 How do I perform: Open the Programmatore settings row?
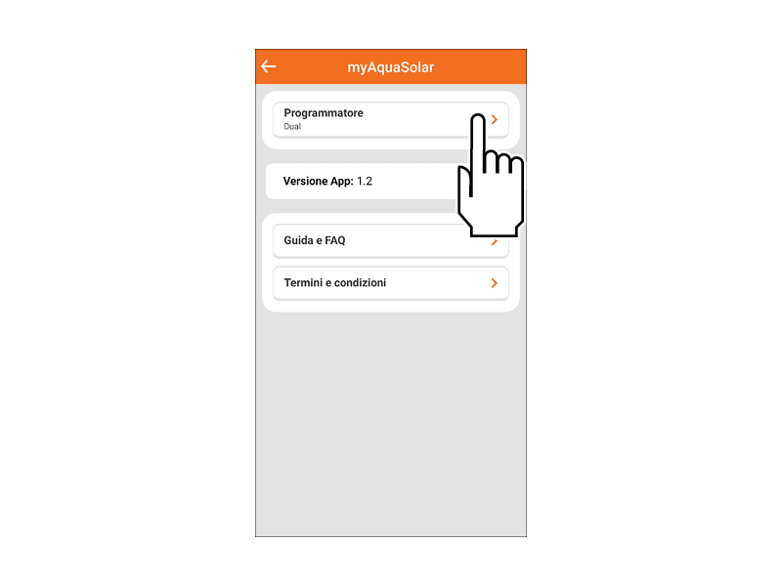click(x=390, y=119)
